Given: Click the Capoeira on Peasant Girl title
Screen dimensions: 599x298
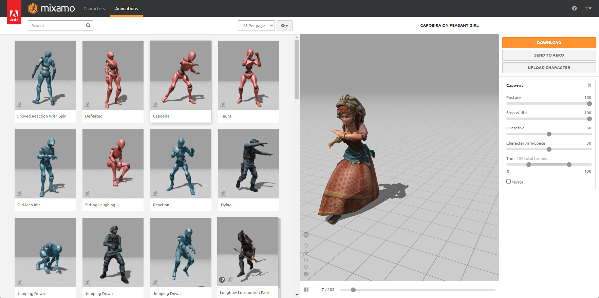Looking at the screenshot, I should pos(449,25).
